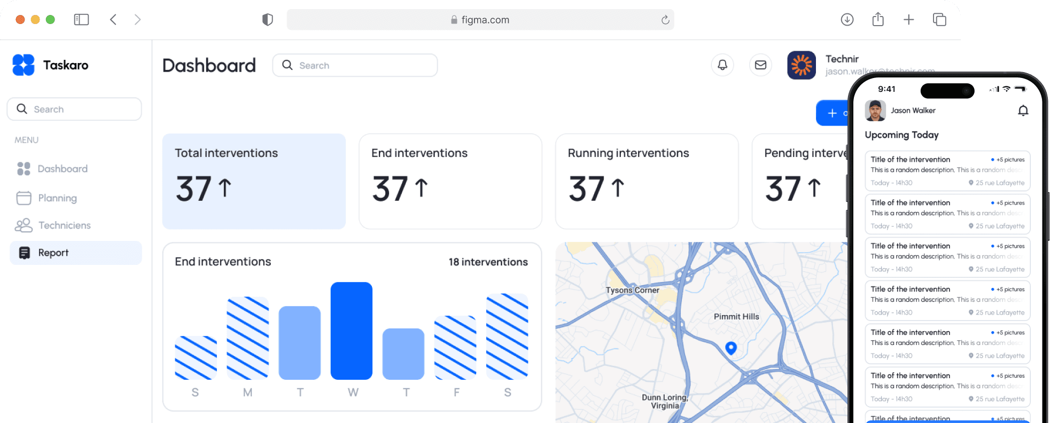Open the privacy shield icon in Safari
The height and width of the screenshot is (423, 1050).
pyautogui.click(x=268, y=20)
